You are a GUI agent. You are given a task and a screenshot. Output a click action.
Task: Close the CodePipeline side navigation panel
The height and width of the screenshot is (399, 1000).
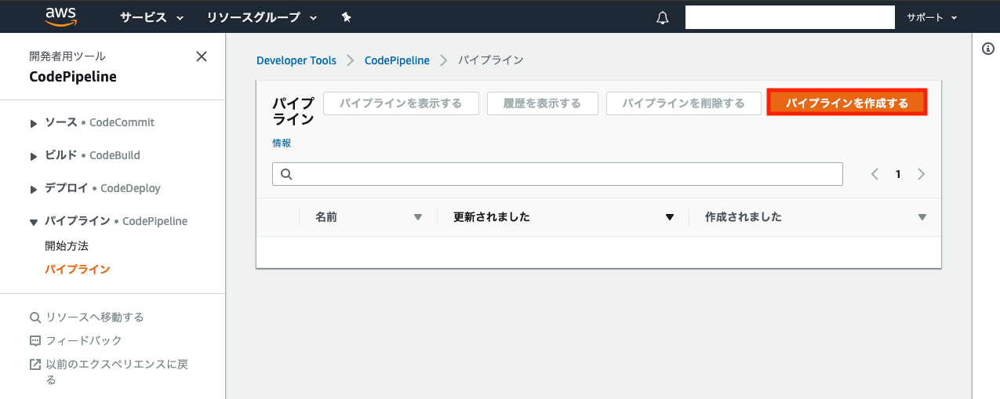[202, 56]
